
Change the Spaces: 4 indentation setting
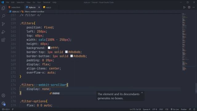(147, 109)
